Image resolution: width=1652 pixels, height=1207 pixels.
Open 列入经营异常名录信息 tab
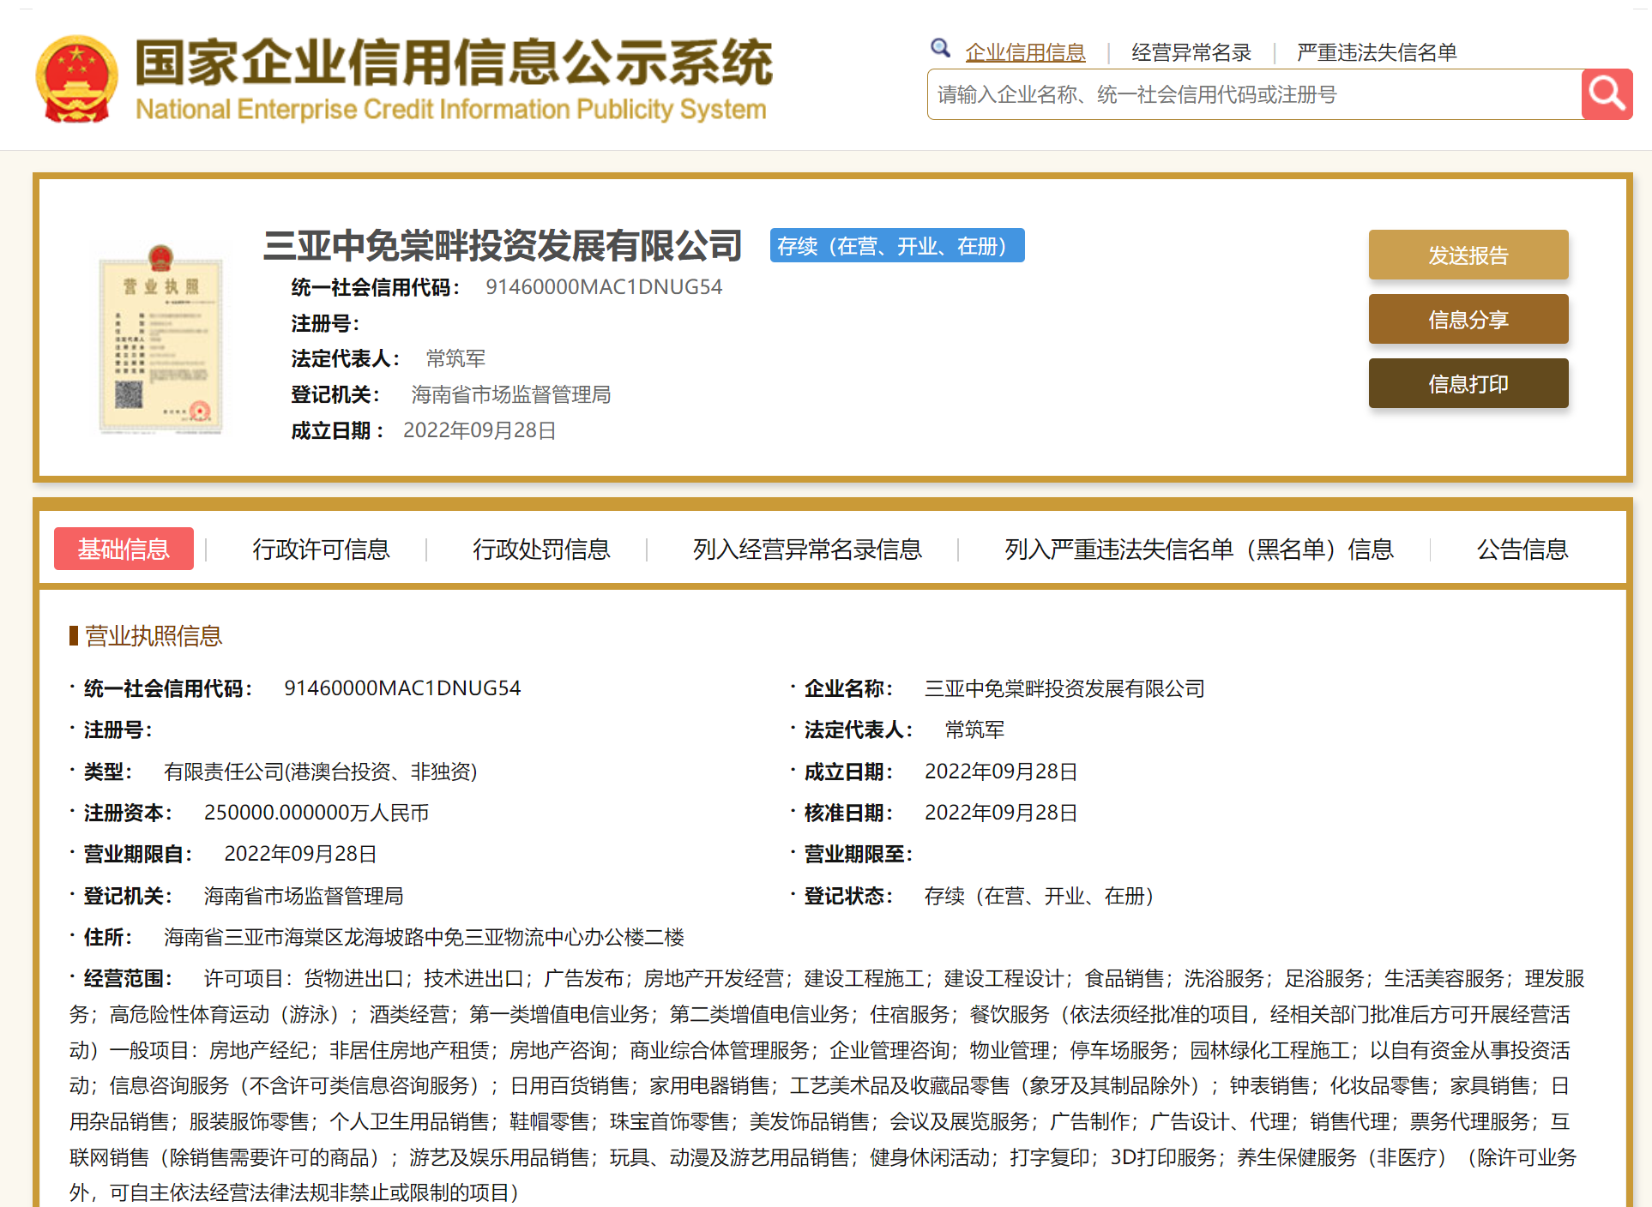(x=807, y=549)
